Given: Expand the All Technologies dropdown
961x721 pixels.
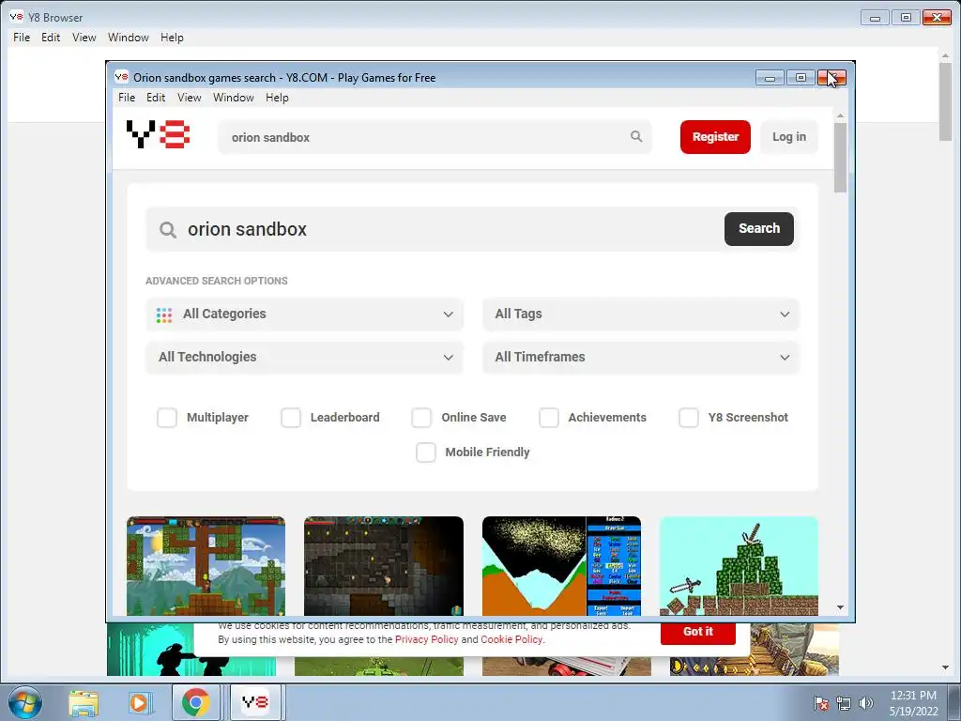Looking at the screenshot, I should tap(305, 357).
